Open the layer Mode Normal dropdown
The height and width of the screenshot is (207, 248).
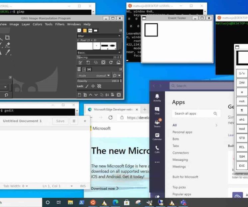[94, 76]
